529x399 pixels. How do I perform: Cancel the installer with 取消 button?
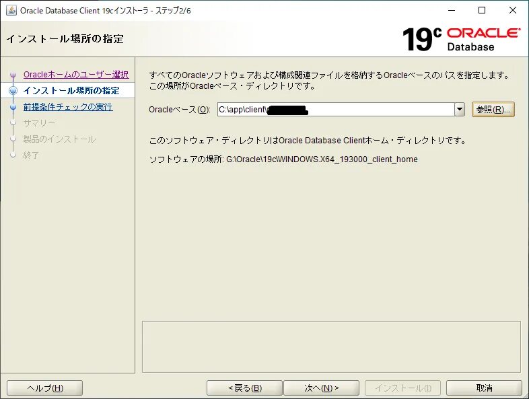click(x=484, y=388)
